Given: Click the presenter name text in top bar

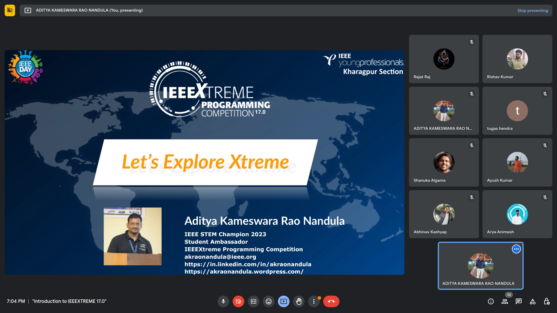Looking at the screenshot, I should point(89,10).
